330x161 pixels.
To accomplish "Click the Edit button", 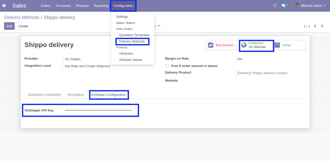I will (9, 26).
